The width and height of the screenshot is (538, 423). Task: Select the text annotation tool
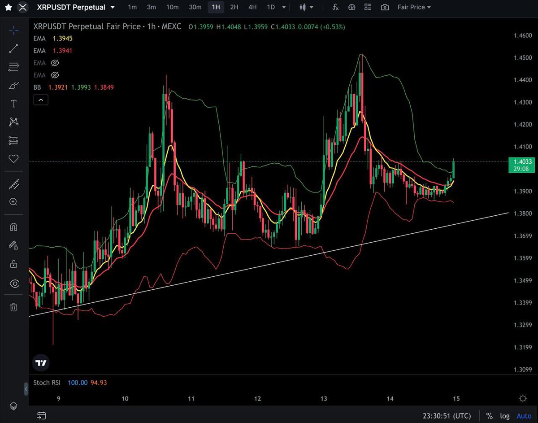point(14,104)
